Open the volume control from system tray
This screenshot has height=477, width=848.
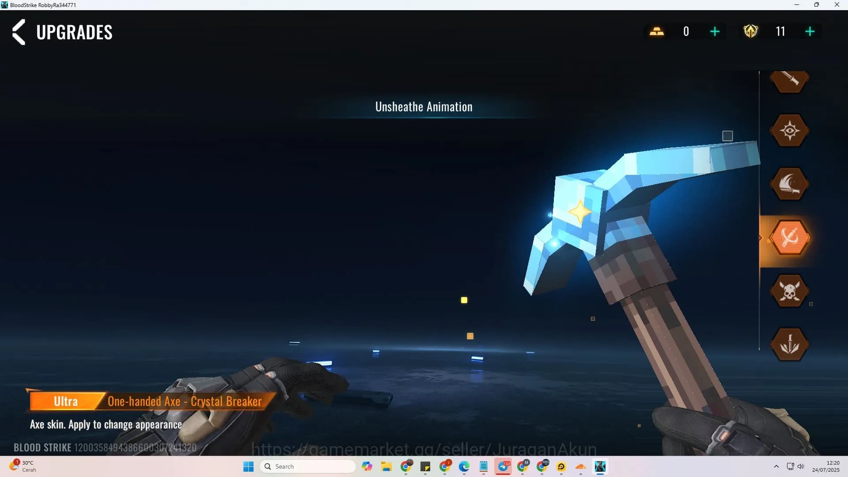pos(801,466)
